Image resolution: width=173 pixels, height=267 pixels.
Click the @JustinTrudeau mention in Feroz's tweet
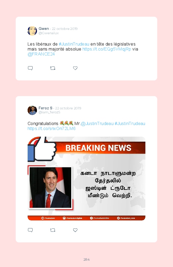(97, 123)
